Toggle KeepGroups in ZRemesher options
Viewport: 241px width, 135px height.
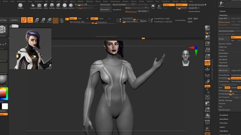pyautogui.click(x=236, y=78)
